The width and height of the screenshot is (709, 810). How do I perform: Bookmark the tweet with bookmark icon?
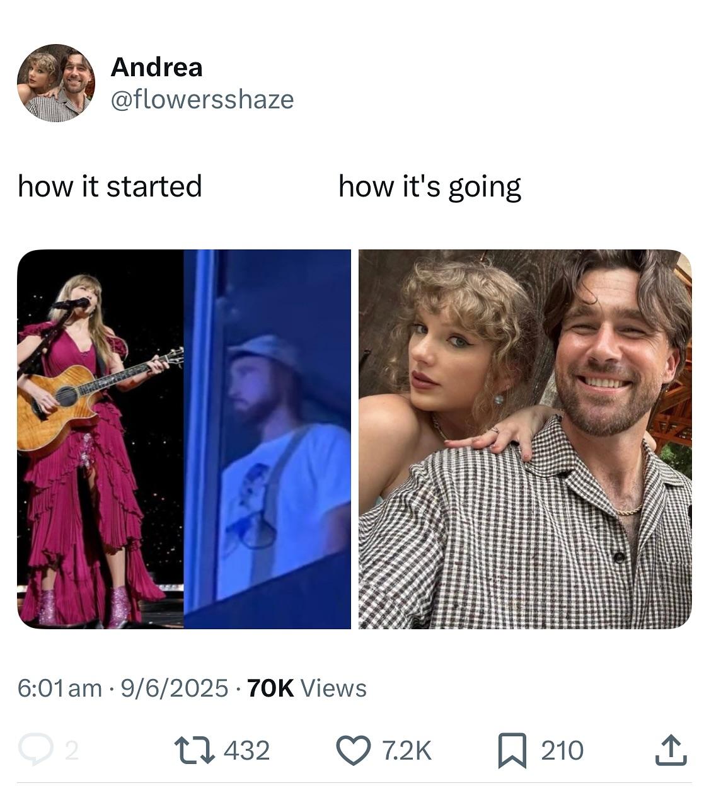click(512, 751)
